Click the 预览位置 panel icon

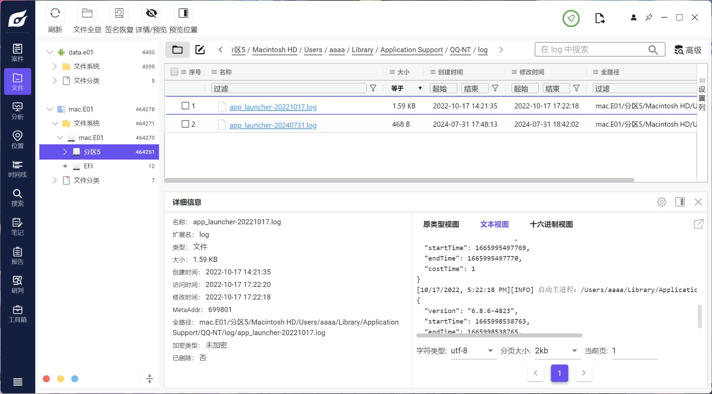coord(183,13)
